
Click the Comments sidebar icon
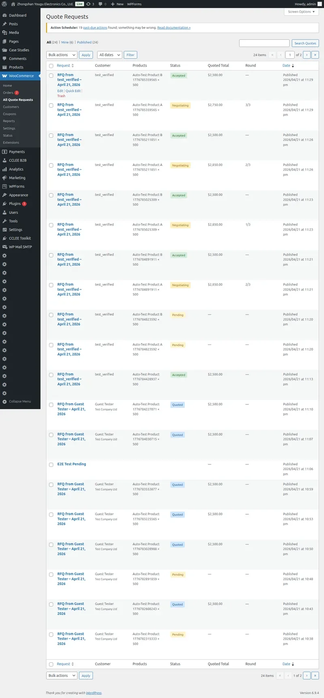pos(4,59)
